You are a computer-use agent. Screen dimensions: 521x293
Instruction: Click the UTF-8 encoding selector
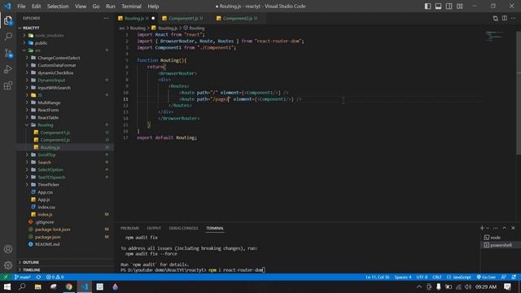(x=422, y=277)
